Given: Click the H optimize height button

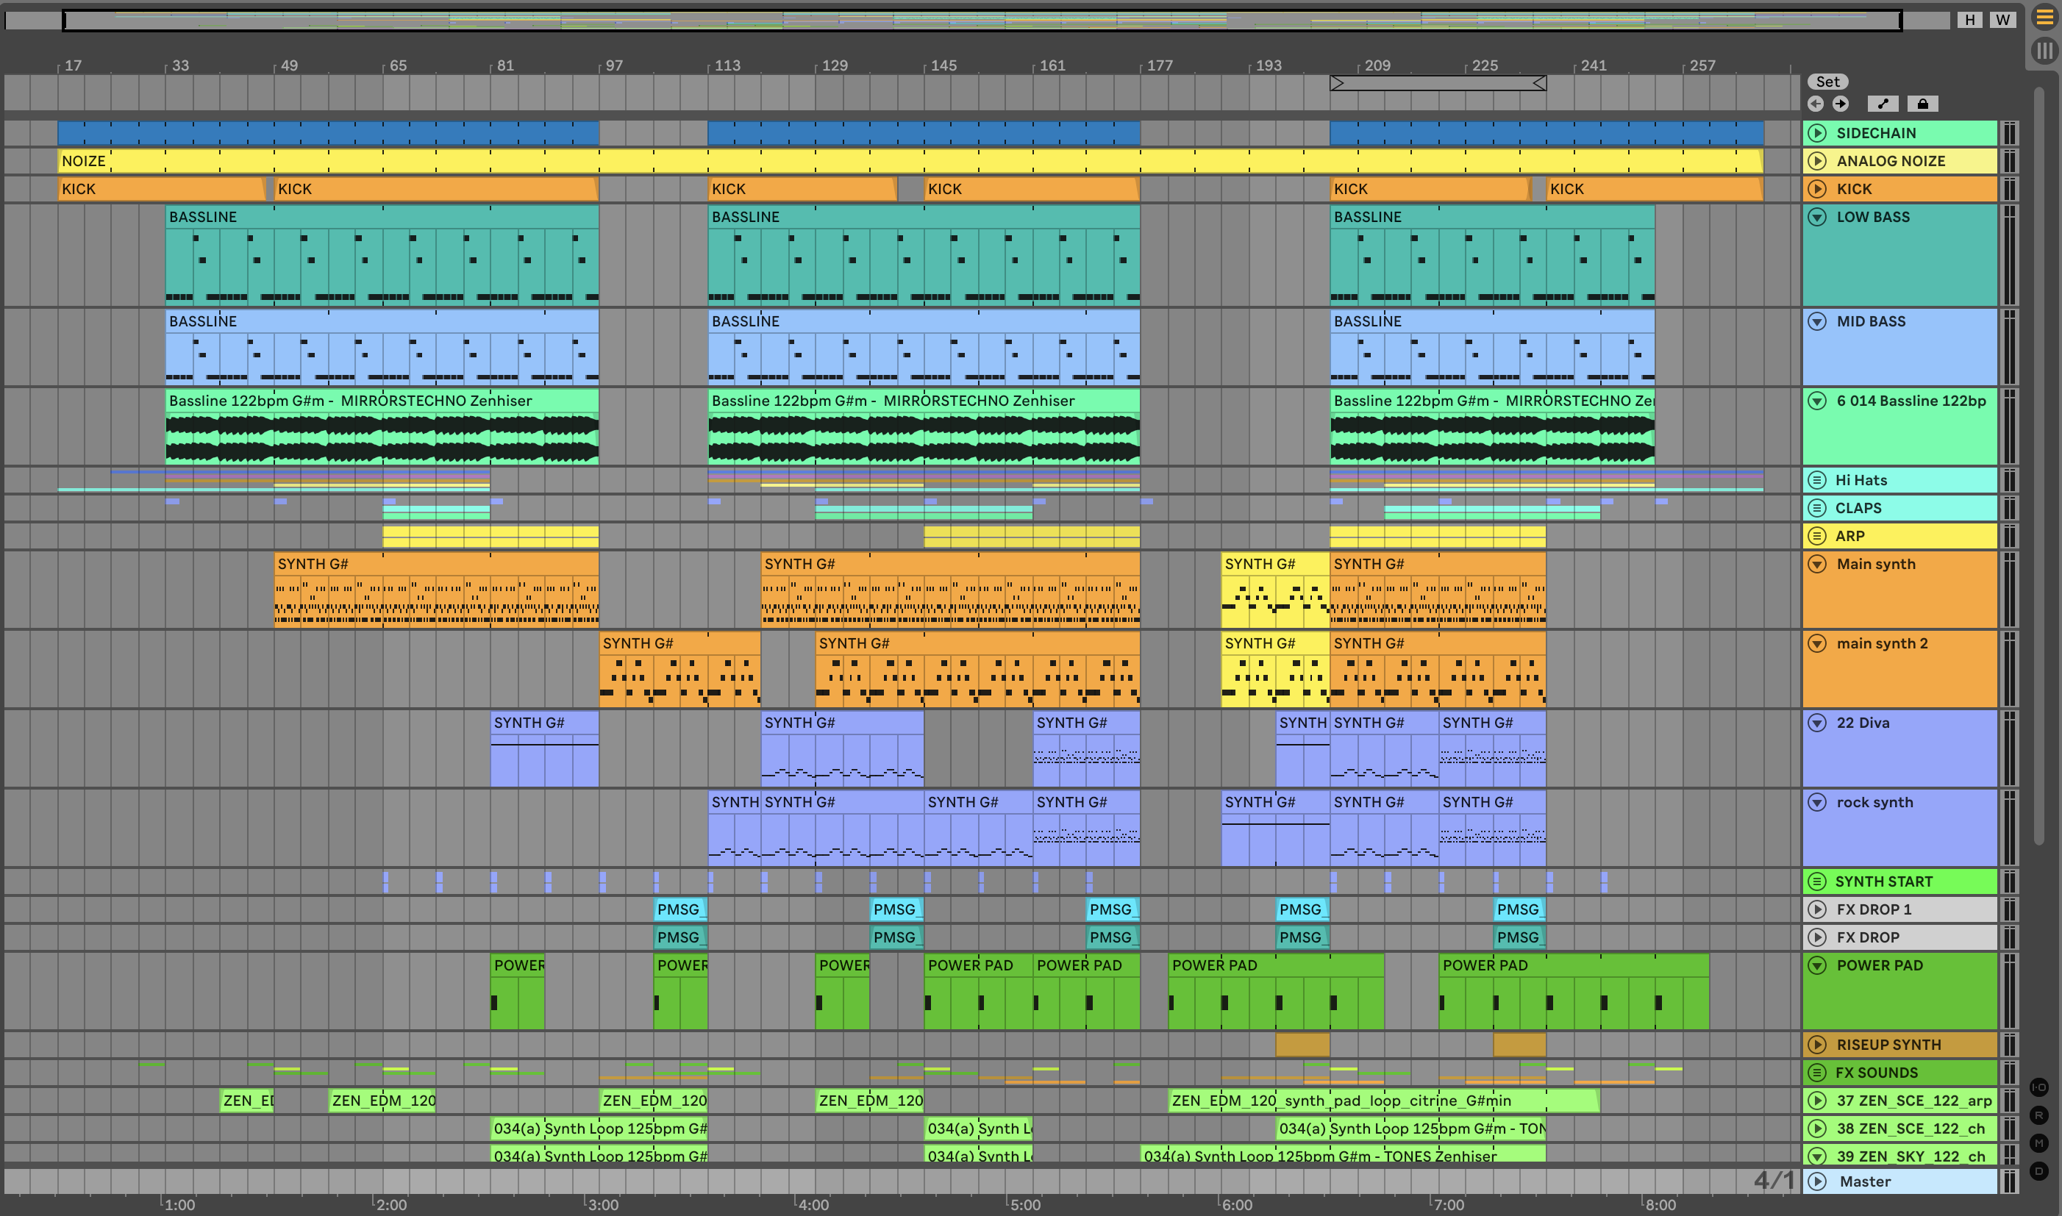Looking at the screenshot, I should 1970,20.
